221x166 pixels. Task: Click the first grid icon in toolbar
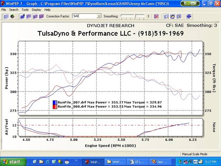[x=6, y=16]
